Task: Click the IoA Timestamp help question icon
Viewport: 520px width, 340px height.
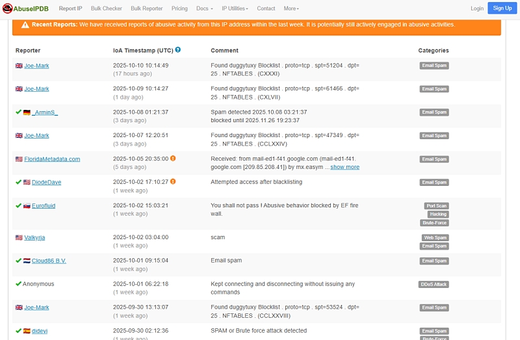Action: [178, 50]
